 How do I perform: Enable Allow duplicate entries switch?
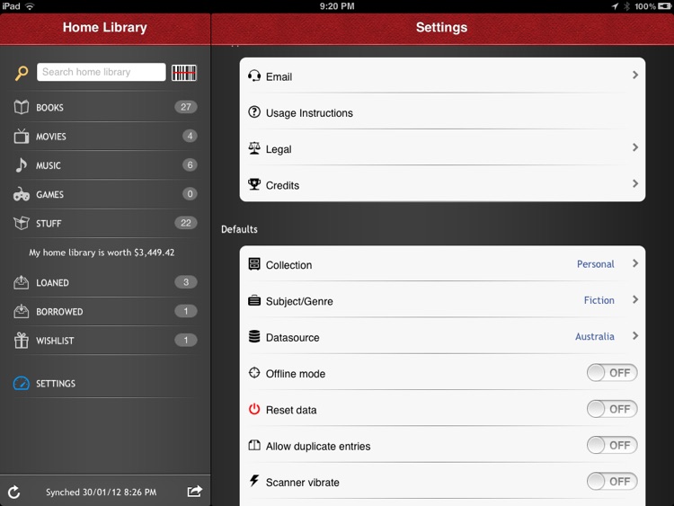pyautogui.click(x=612, y=445)
